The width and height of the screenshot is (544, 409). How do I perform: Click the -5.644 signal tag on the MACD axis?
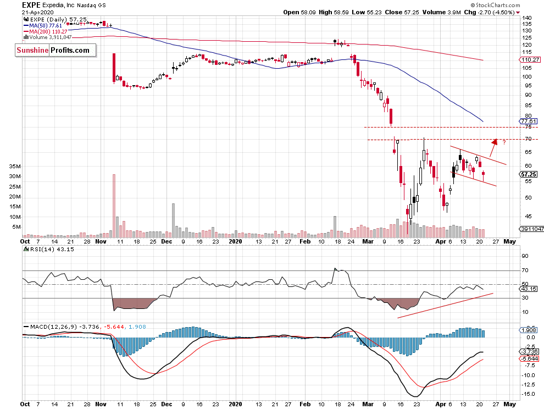coord(529,358)
